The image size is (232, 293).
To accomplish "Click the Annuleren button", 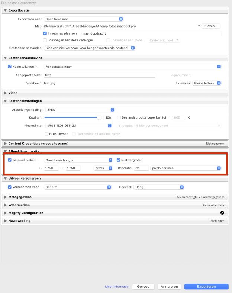I will point(169,286).
